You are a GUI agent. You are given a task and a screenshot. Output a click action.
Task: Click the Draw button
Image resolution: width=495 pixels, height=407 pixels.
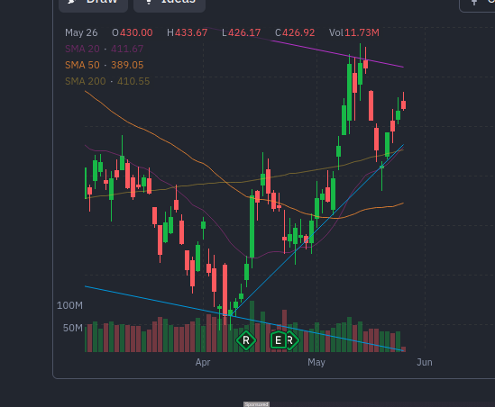point(93,3)
